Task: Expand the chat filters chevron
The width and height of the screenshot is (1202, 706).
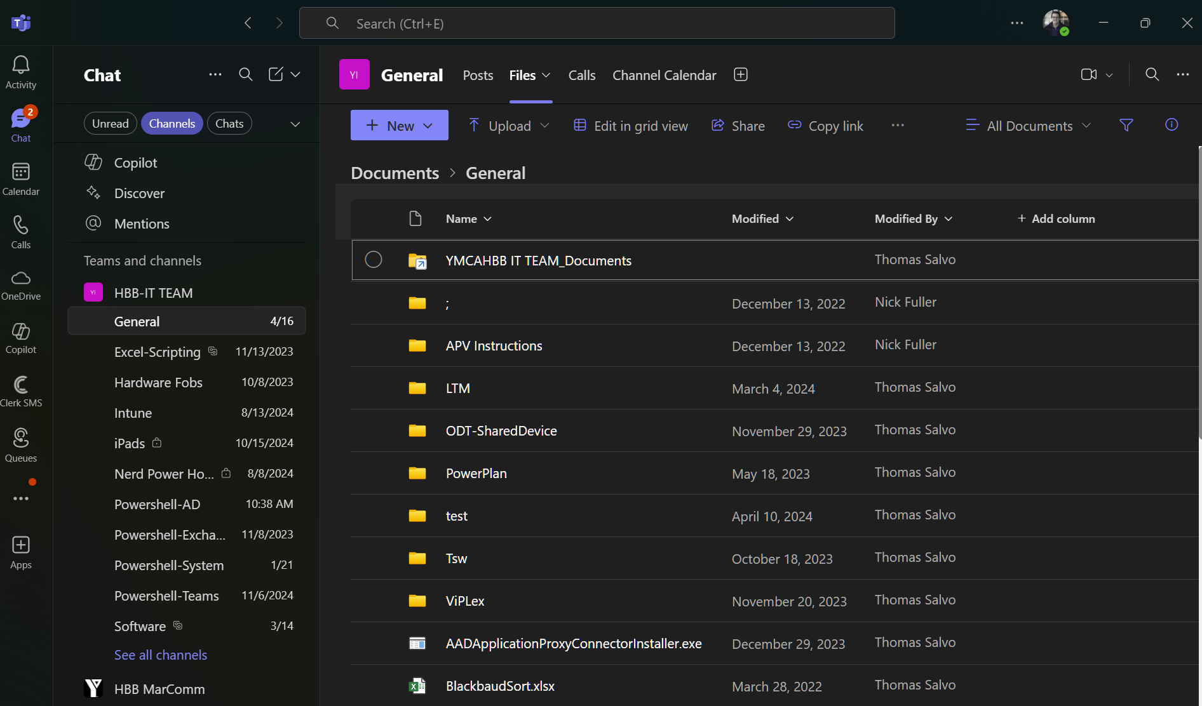Action: (x=295, y=124)
